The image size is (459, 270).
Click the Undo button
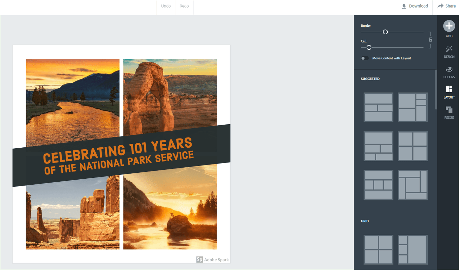(166, 6)
